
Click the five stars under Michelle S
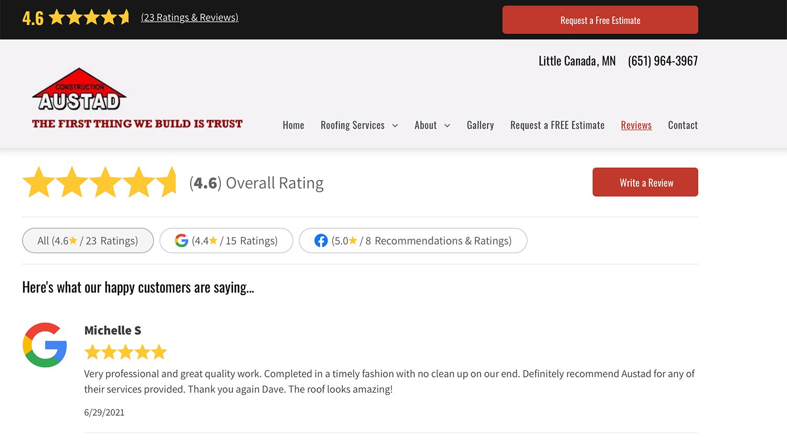pos(125,352)
